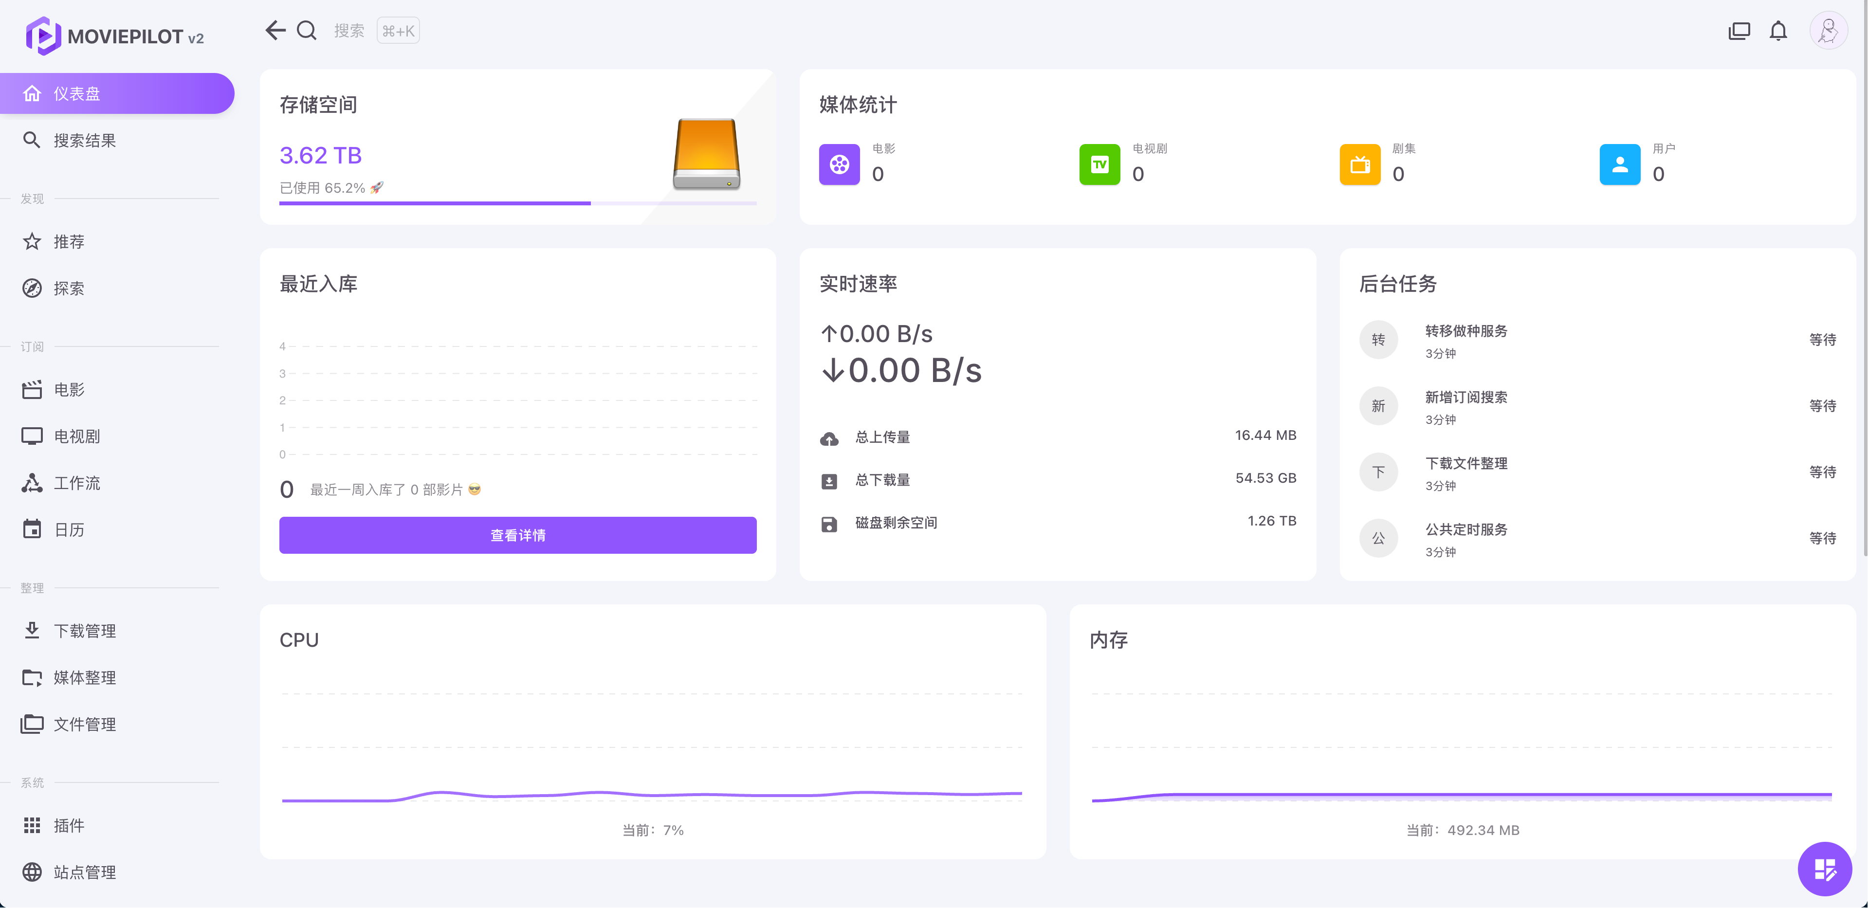Screen dimensions: 1868x908
Task: Open 搜索结果 in the sidebar
Action: point(117,140)
